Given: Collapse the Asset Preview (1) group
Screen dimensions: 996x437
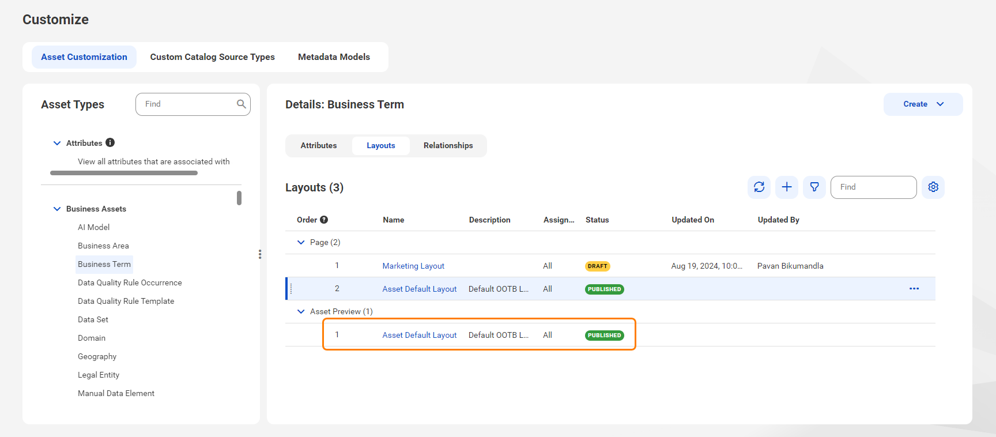Looking at the screenshot, I should [x=301, y=311].
